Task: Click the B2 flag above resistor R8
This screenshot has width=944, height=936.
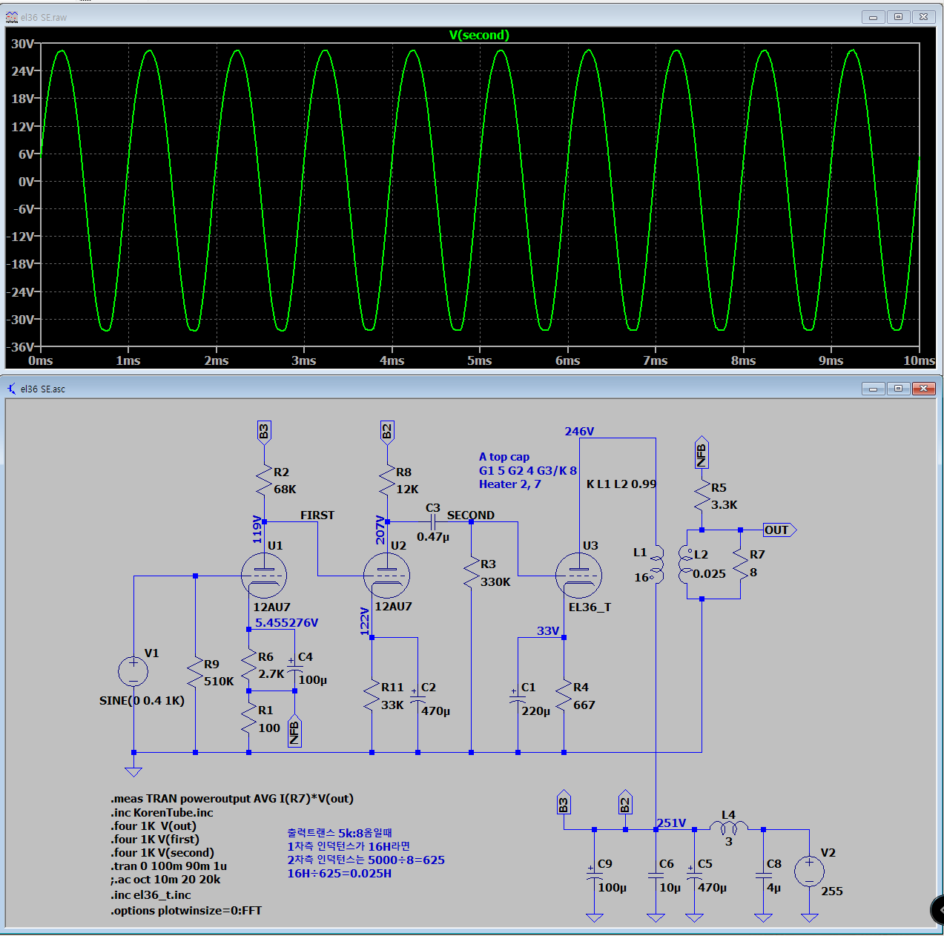Action: (x=387, y=431)
